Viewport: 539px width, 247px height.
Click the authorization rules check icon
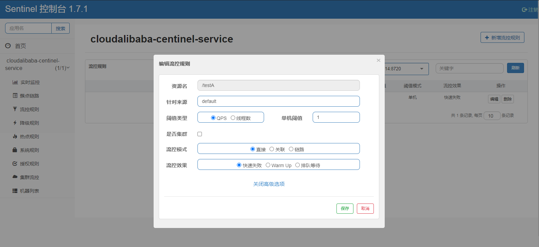tap(15, 163)
